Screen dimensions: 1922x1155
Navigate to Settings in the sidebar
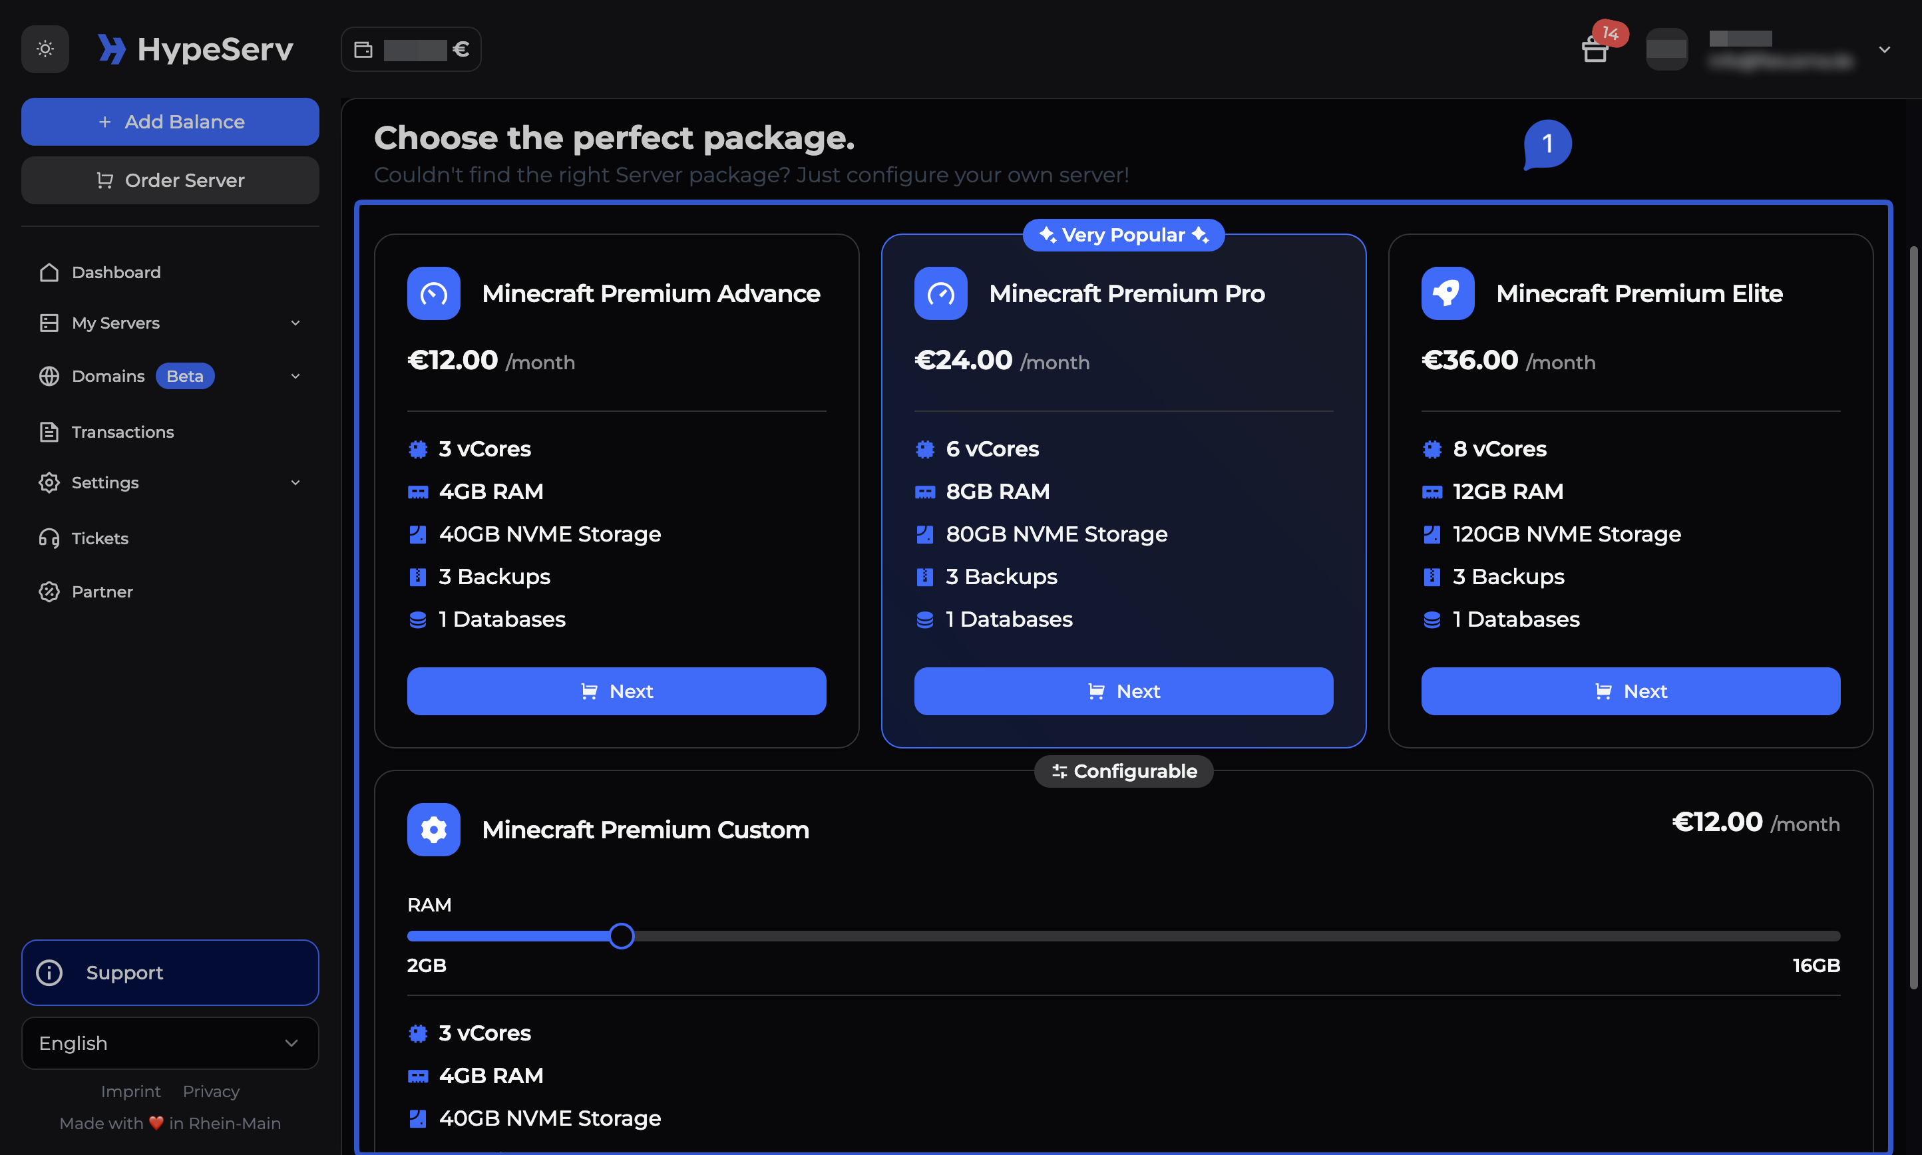[x=105, y=482]
